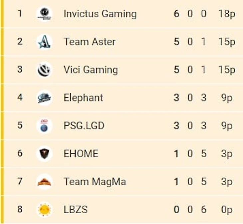The width and height of the screenshot is (243, 224).
Task: Select the Team MagMa name
Action: point(95,182)
